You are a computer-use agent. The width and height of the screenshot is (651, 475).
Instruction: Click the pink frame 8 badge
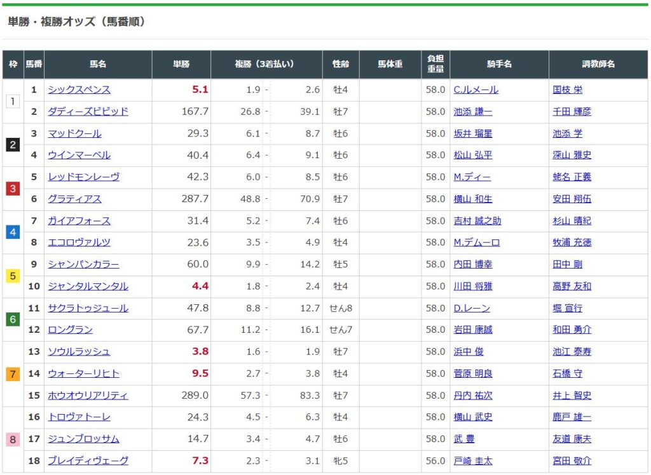(13, 439)
